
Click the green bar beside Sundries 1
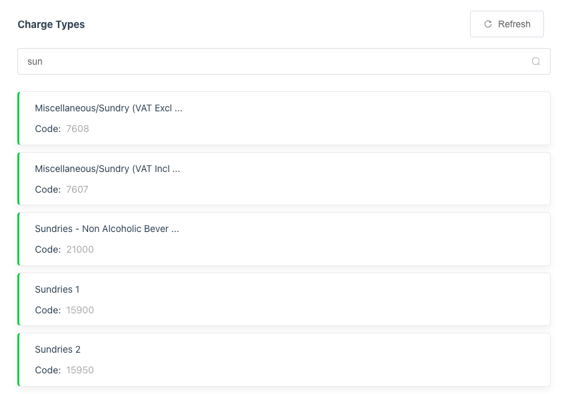click(x=19, y=299)
